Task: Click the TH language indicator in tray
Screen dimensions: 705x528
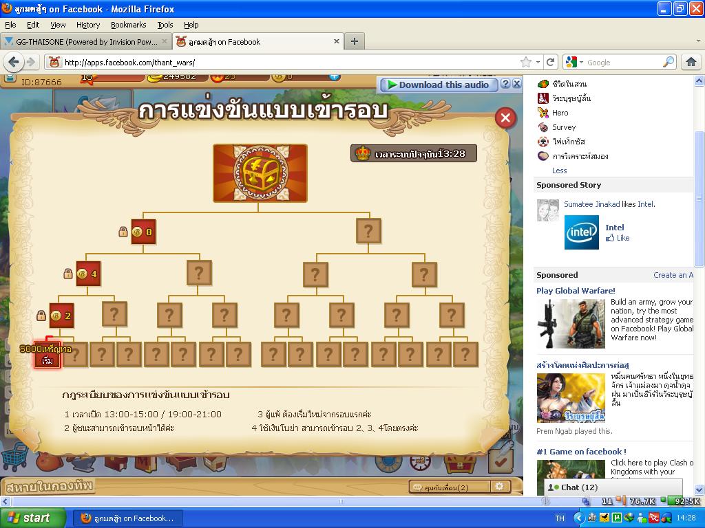Action: (559, 518)
